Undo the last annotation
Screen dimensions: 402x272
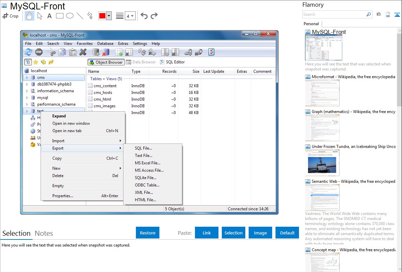tap(144, 16)
